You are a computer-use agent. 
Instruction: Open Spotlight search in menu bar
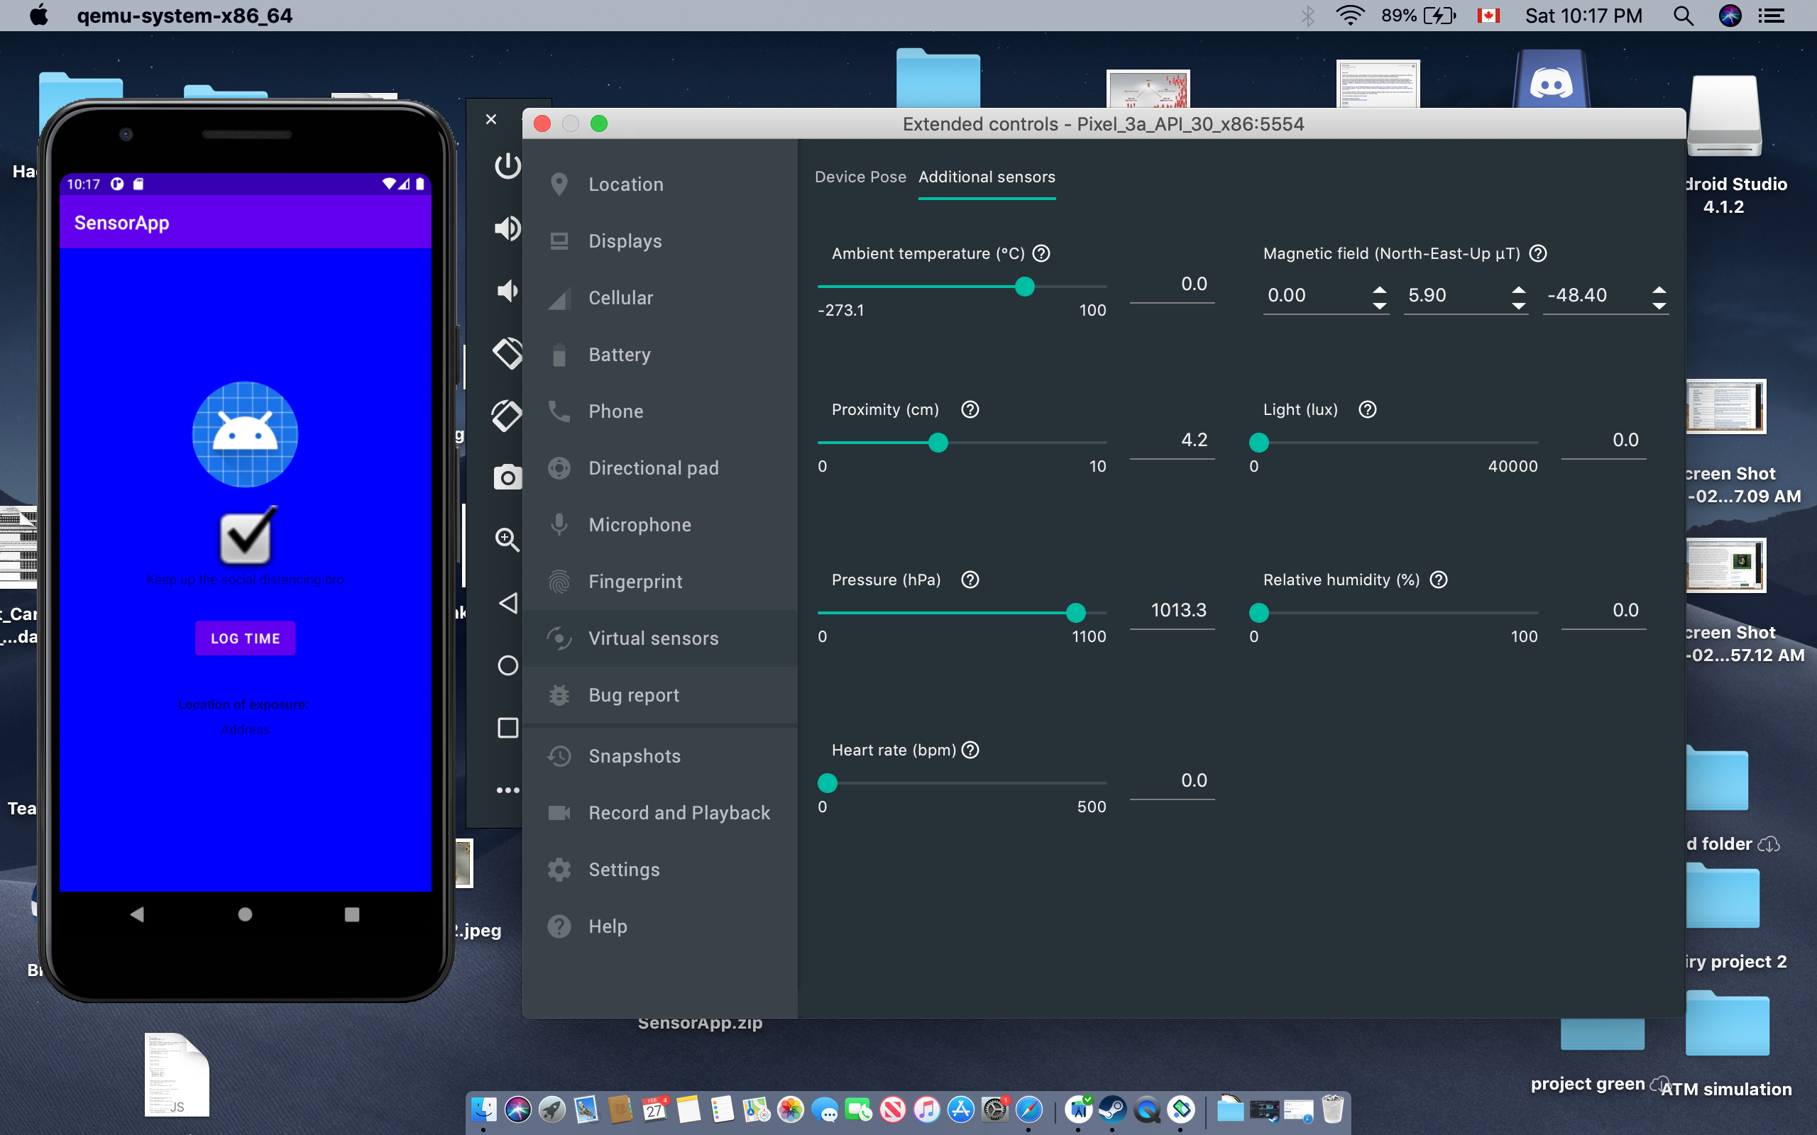1684,16
